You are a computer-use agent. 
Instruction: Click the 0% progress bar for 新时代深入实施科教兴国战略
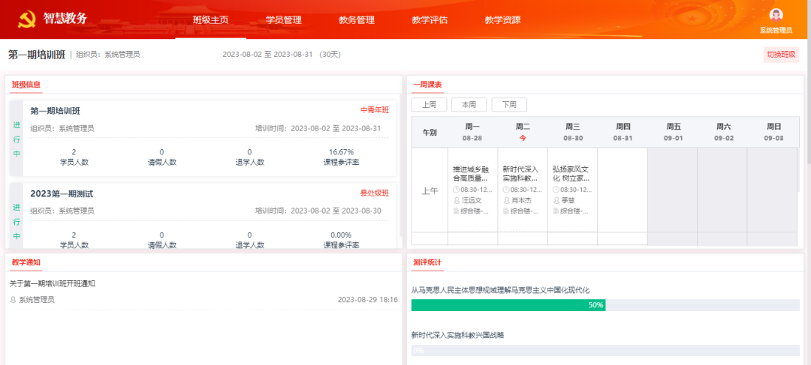606,351
